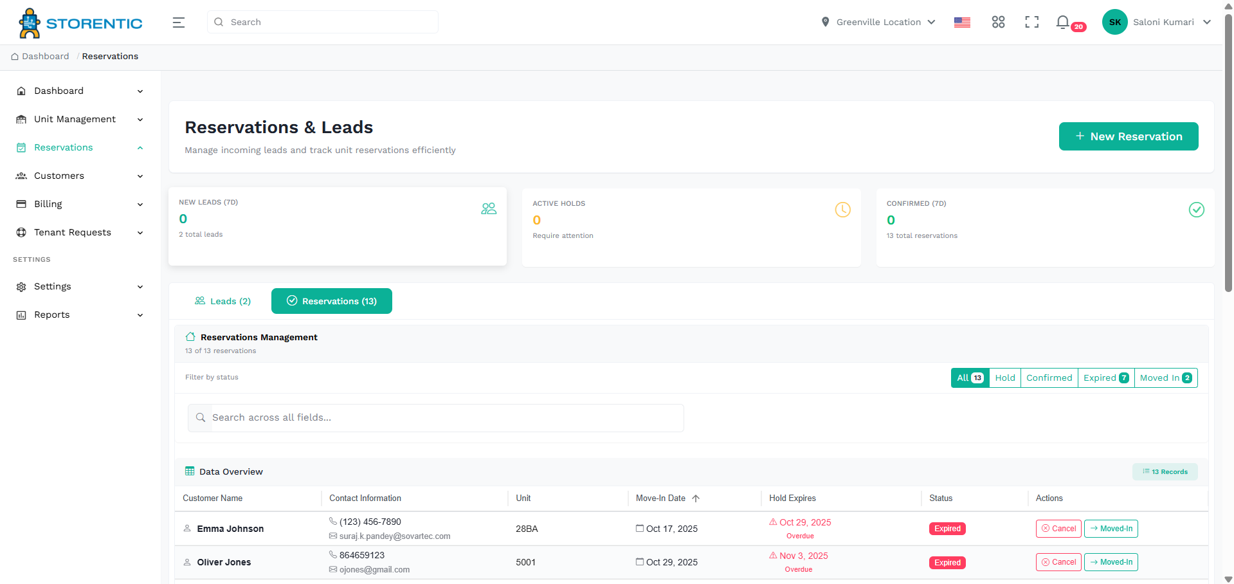Click the search across all fields input

coord(435,417)
